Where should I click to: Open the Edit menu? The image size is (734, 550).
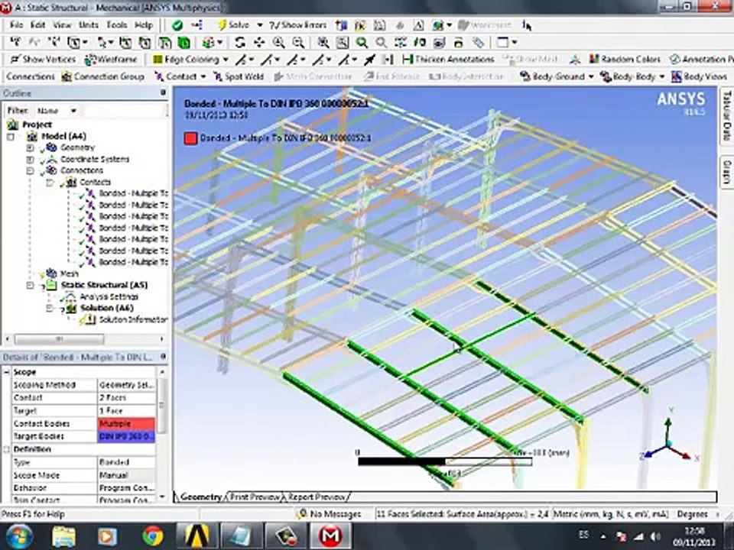point(38,25)
